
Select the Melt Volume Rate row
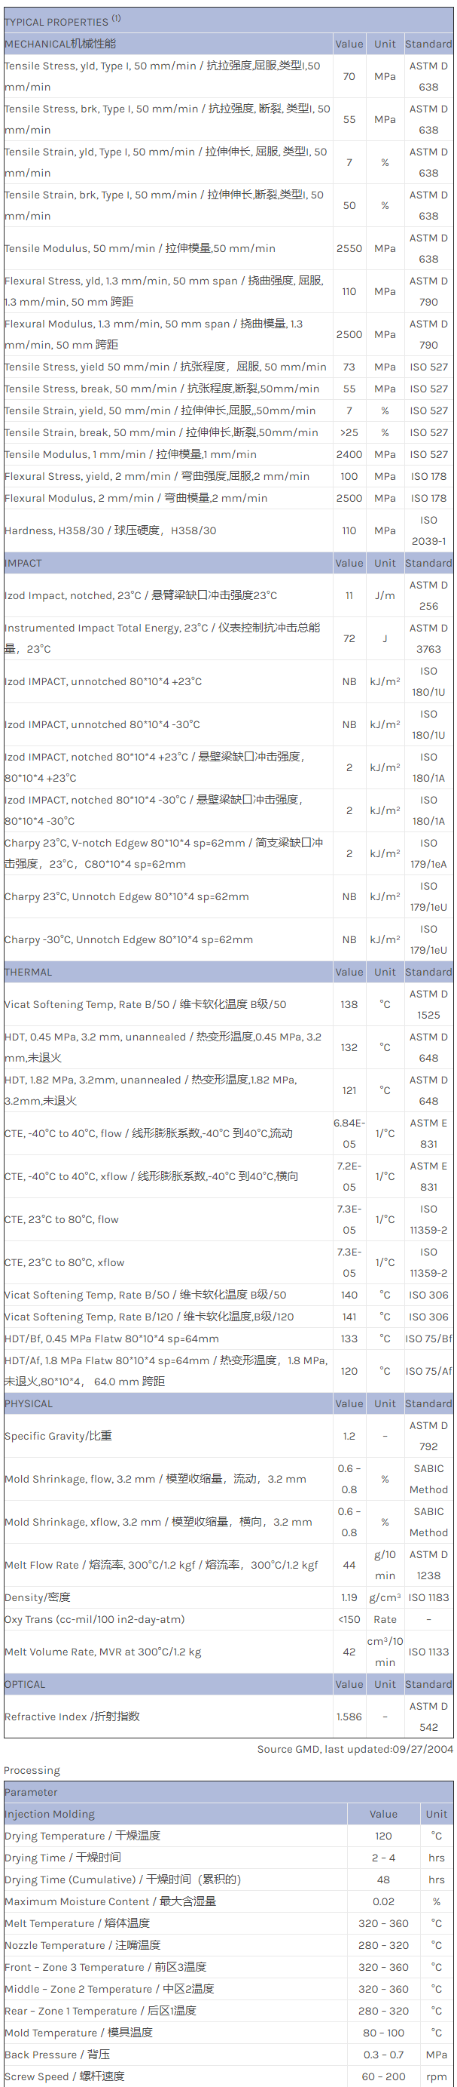102,1652
